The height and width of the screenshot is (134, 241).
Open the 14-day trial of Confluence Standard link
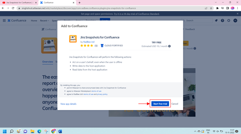136,14
